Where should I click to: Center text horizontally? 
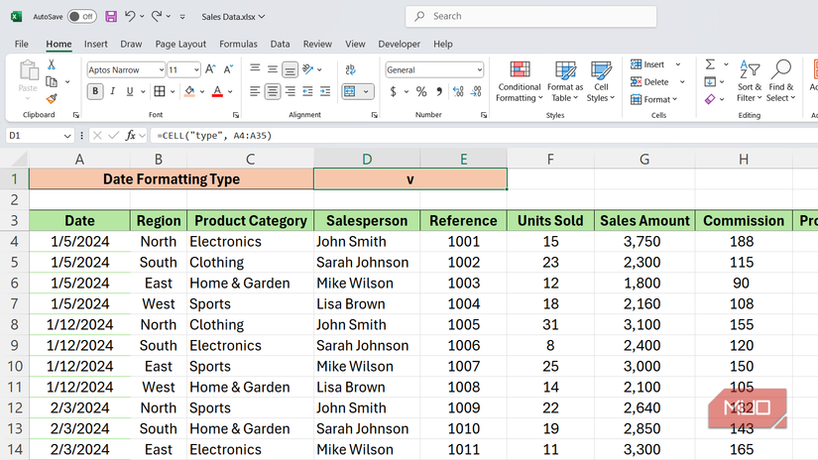(273, 92)
